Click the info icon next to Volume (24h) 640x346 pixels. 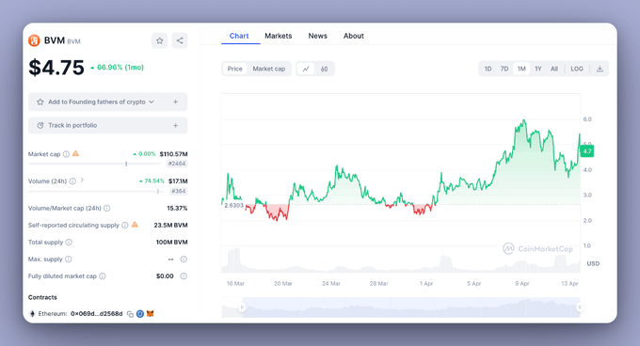72,181
